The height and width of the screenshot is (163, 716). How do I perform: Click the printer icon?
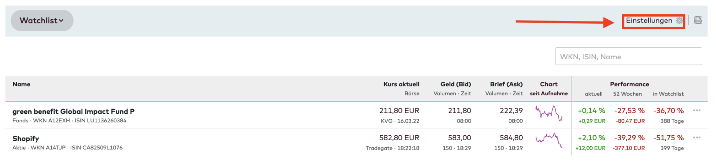698,20
